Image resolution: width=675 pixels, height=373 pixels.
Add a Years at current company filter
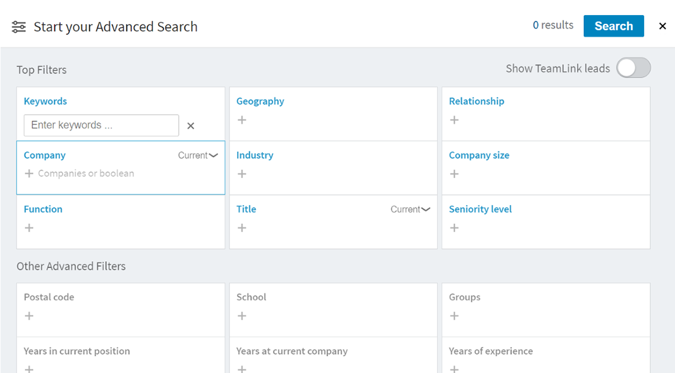[241, 368]
